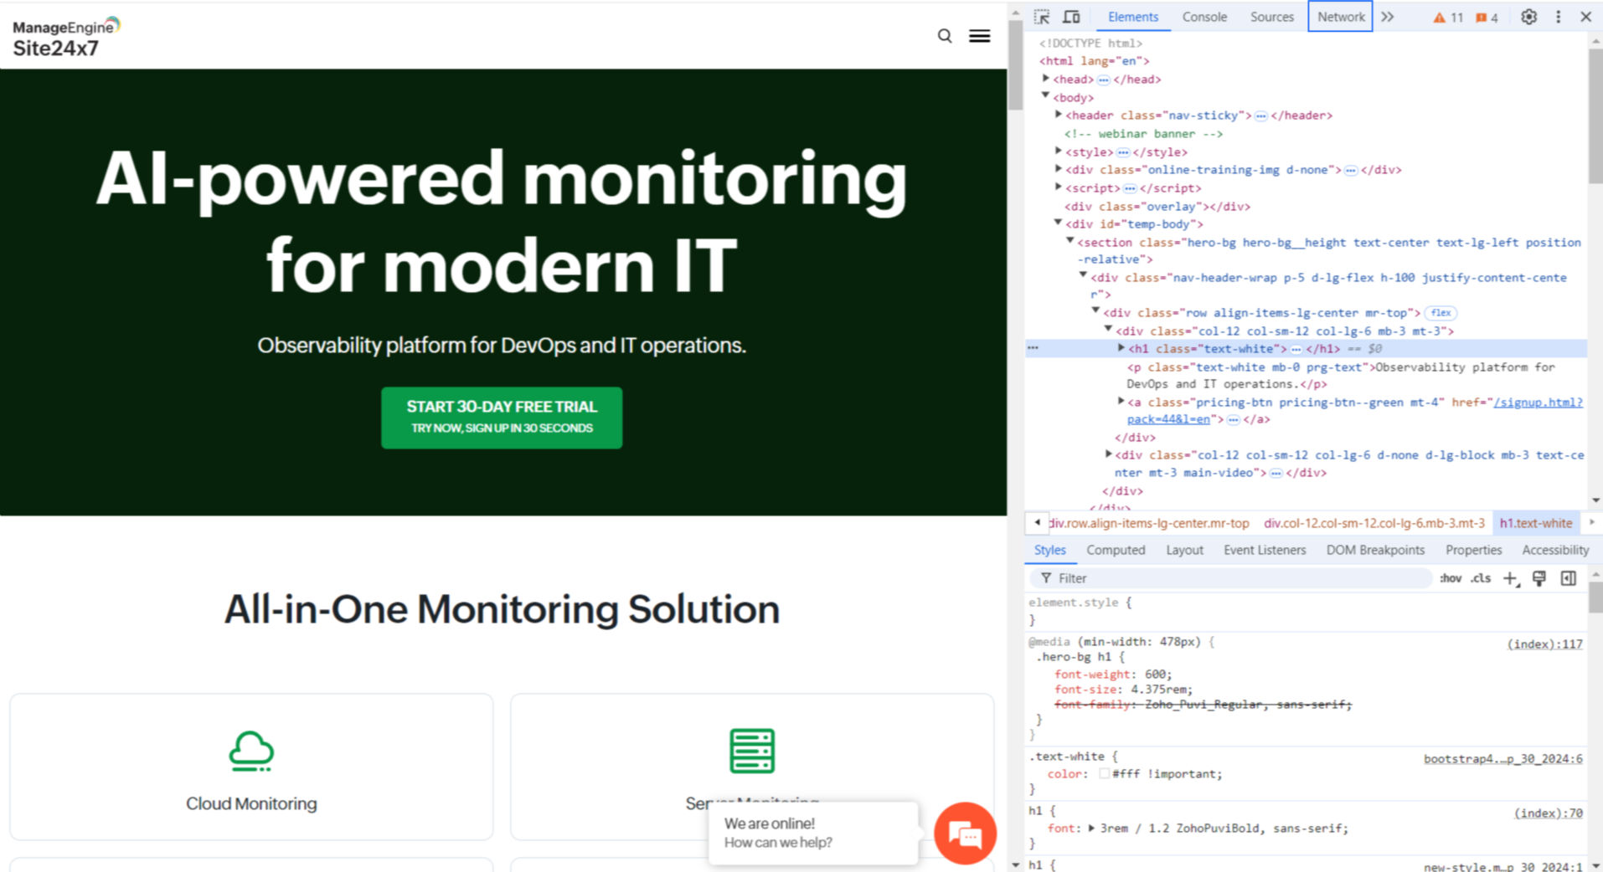
Task: Toggle the .cls element classes panel
Action: coord(1481,578)
